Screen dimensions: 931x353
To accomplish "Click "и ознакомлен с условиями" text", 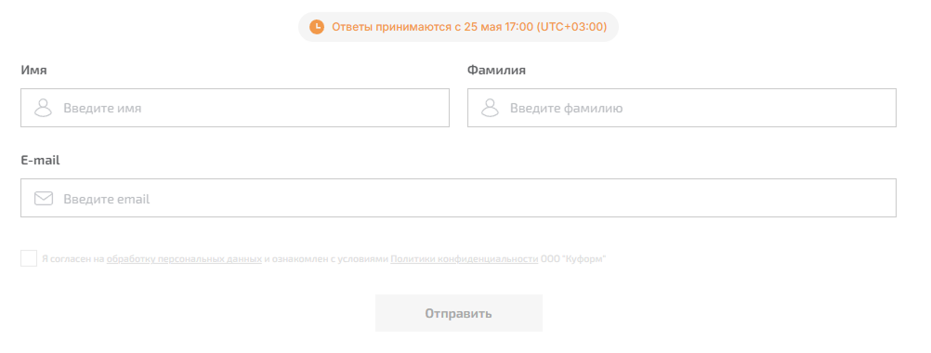I will (326, 259).
